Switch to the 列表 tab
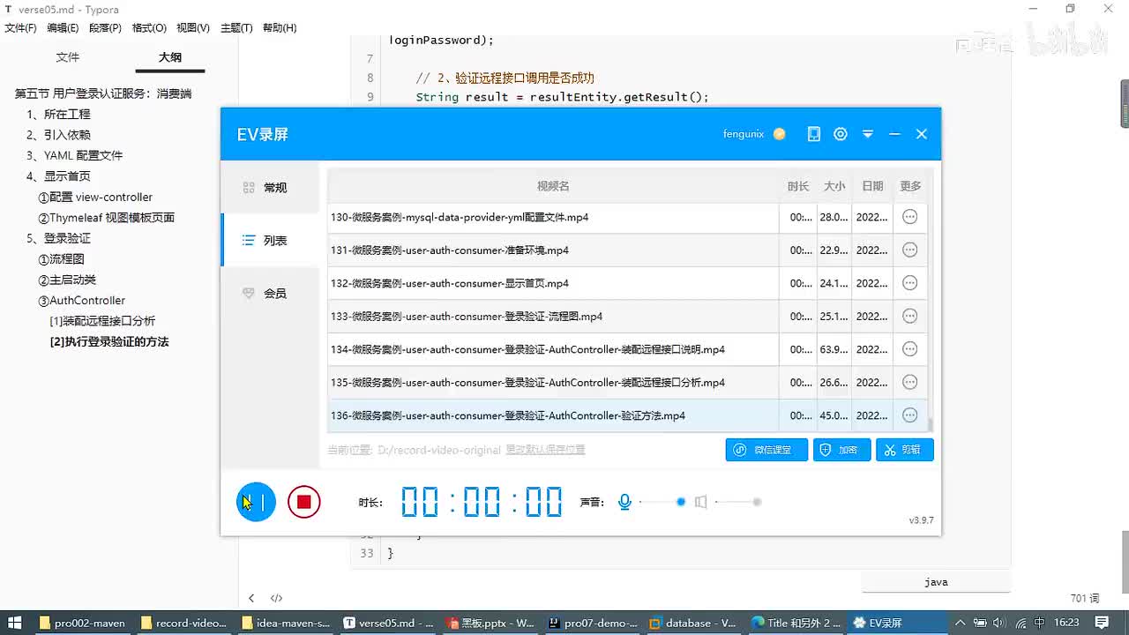Screen dimensions: 1129x635 click(x=270, y=240)
